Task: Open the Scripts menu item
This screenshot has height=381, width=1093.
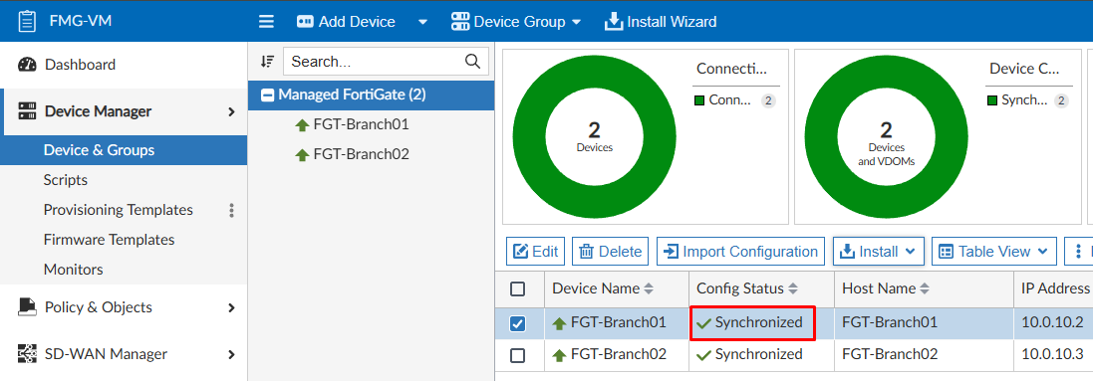Action: (x=66, y=180)
